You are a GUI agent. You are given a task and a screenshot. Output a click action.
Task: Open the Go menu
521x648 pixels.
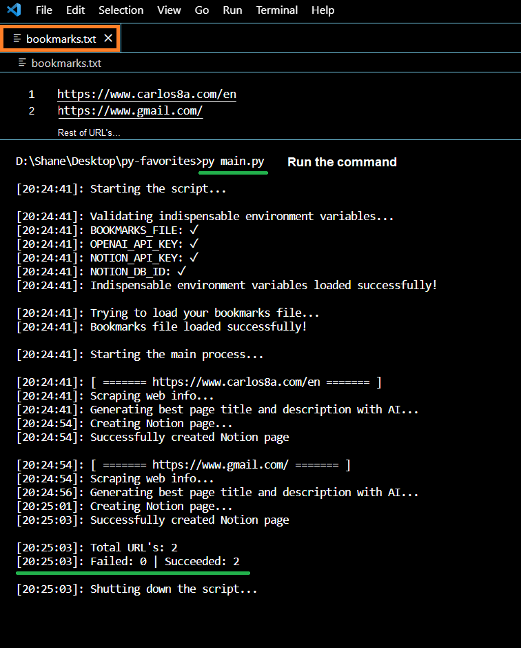201,10
